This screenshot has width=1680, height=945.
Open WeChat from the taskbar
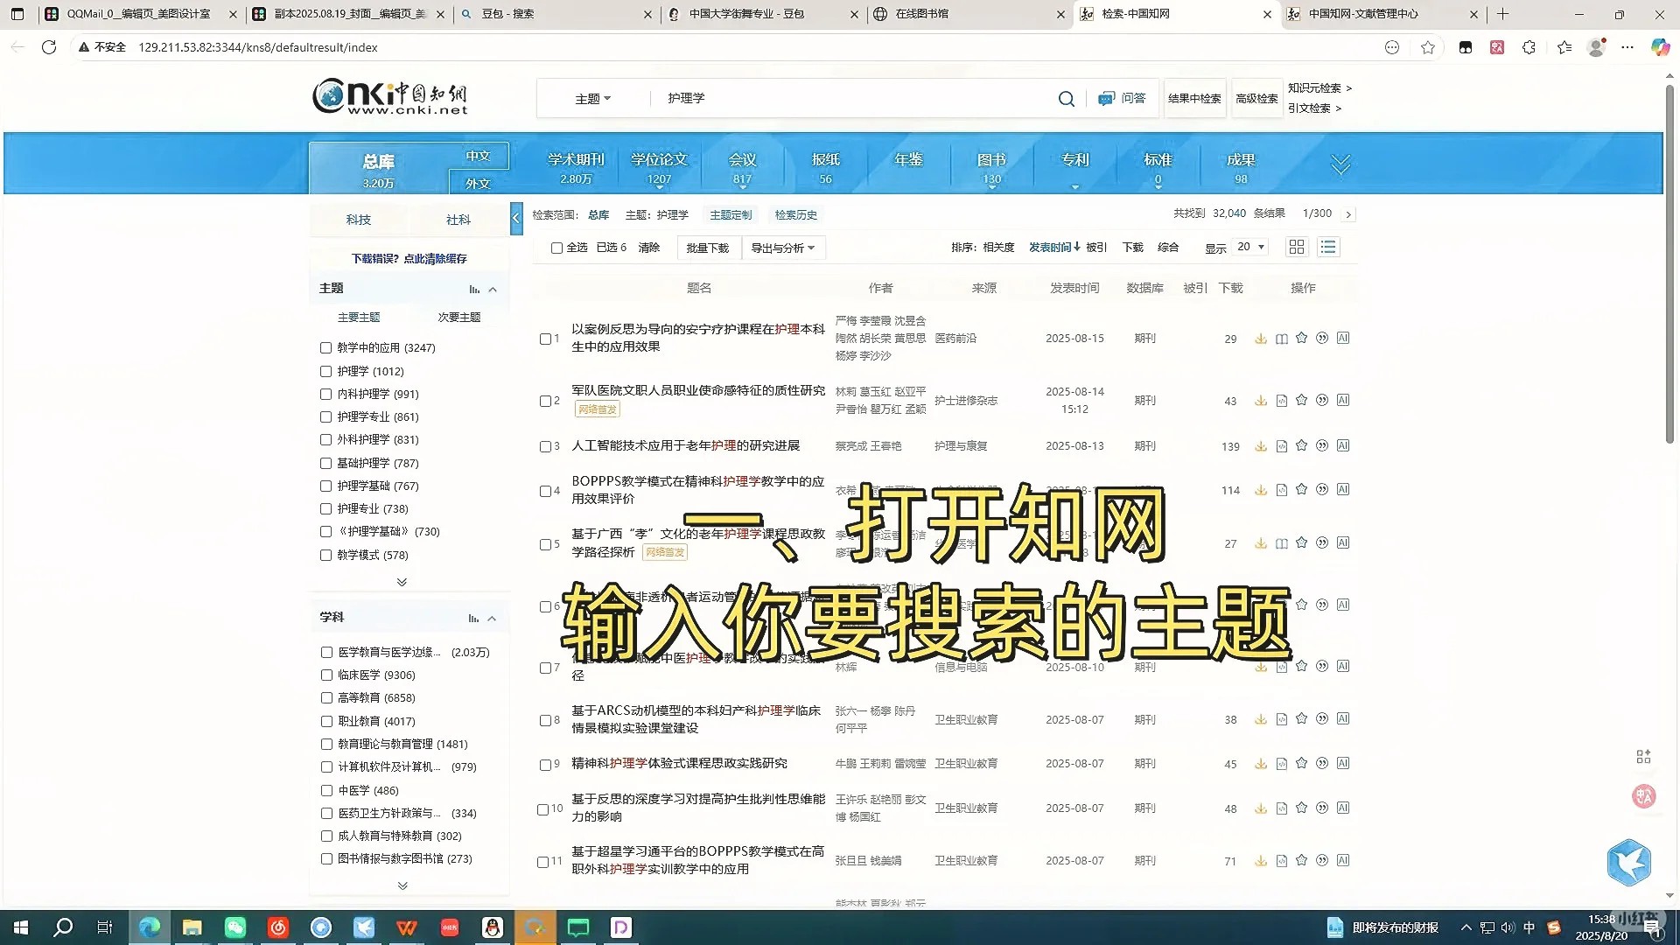pyautogui.click(x=235, y=927)
